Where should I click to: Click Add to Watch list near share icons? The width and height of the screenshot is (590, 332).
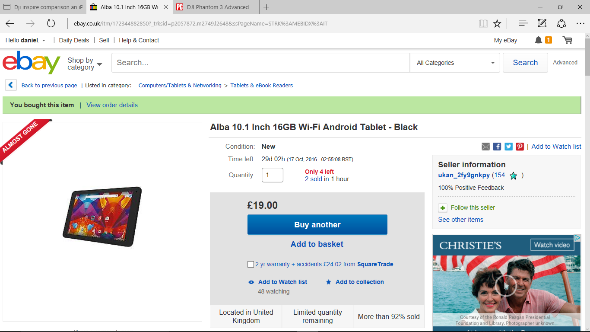tap(556, 147)
